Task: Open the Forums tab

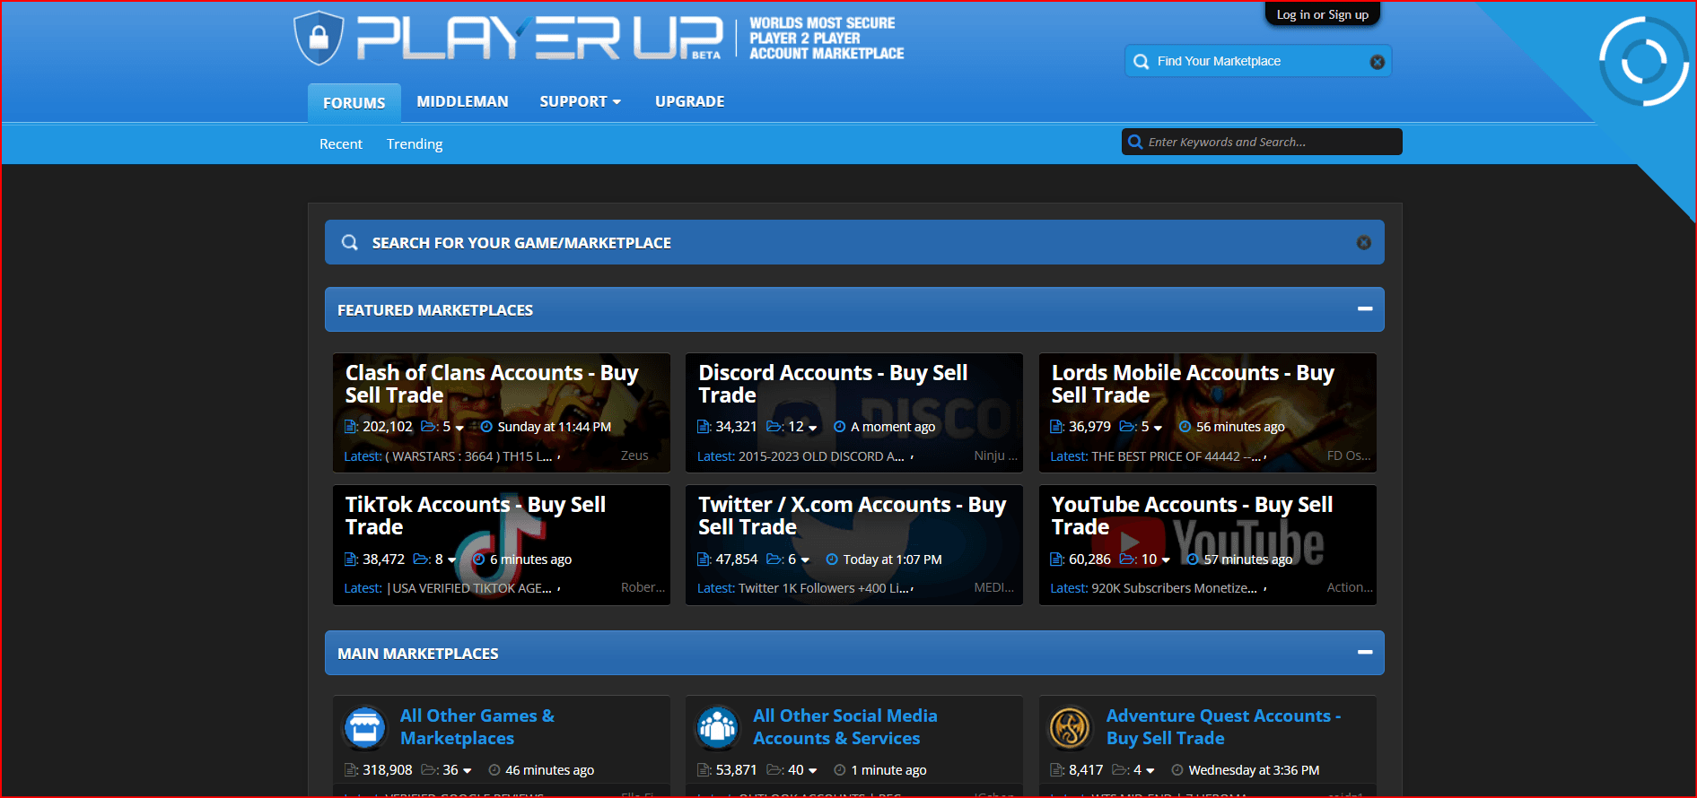Action: pos(354,103)
